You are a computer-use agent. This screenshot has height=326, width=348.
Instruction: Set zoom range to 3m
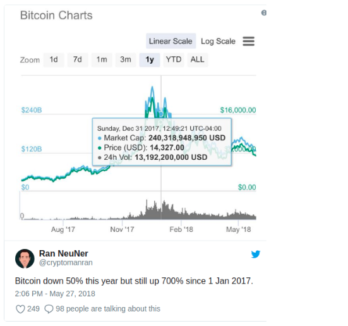[126, 60]
